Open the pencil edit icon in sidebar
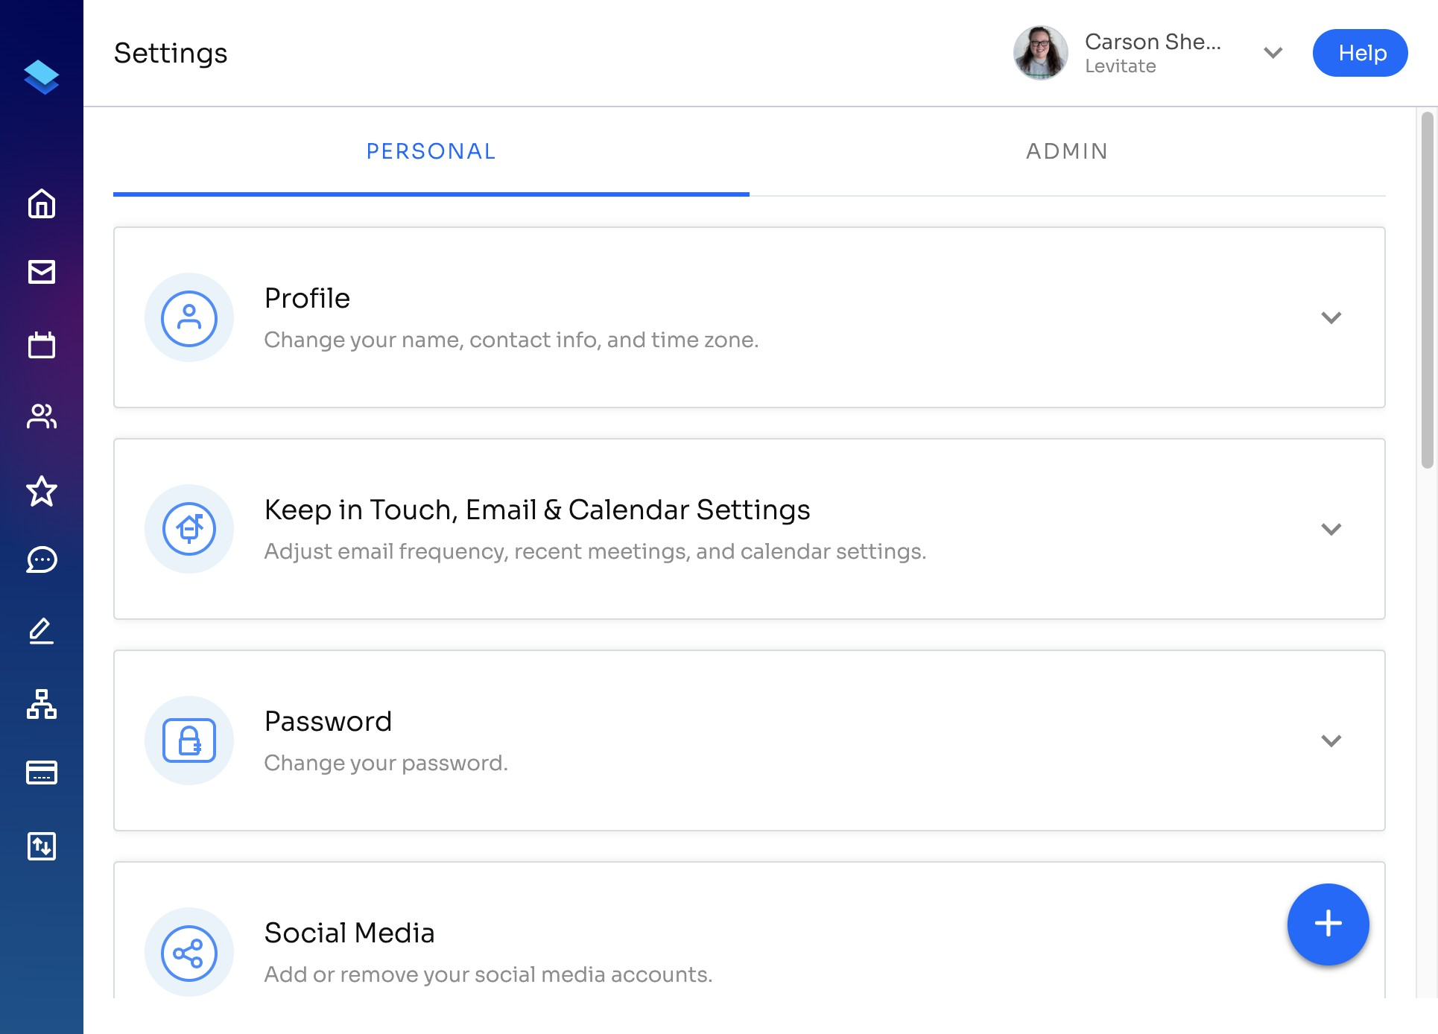Screen dimensions: 1438x1034 (42, 631)
